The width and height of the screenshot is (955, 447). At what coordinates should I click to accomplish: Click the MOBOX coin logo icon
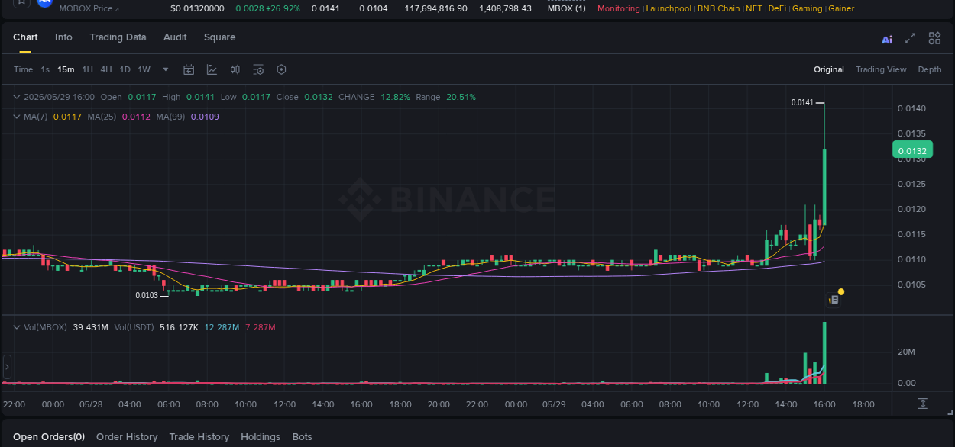pyautogui.click(x=44, y=4)
